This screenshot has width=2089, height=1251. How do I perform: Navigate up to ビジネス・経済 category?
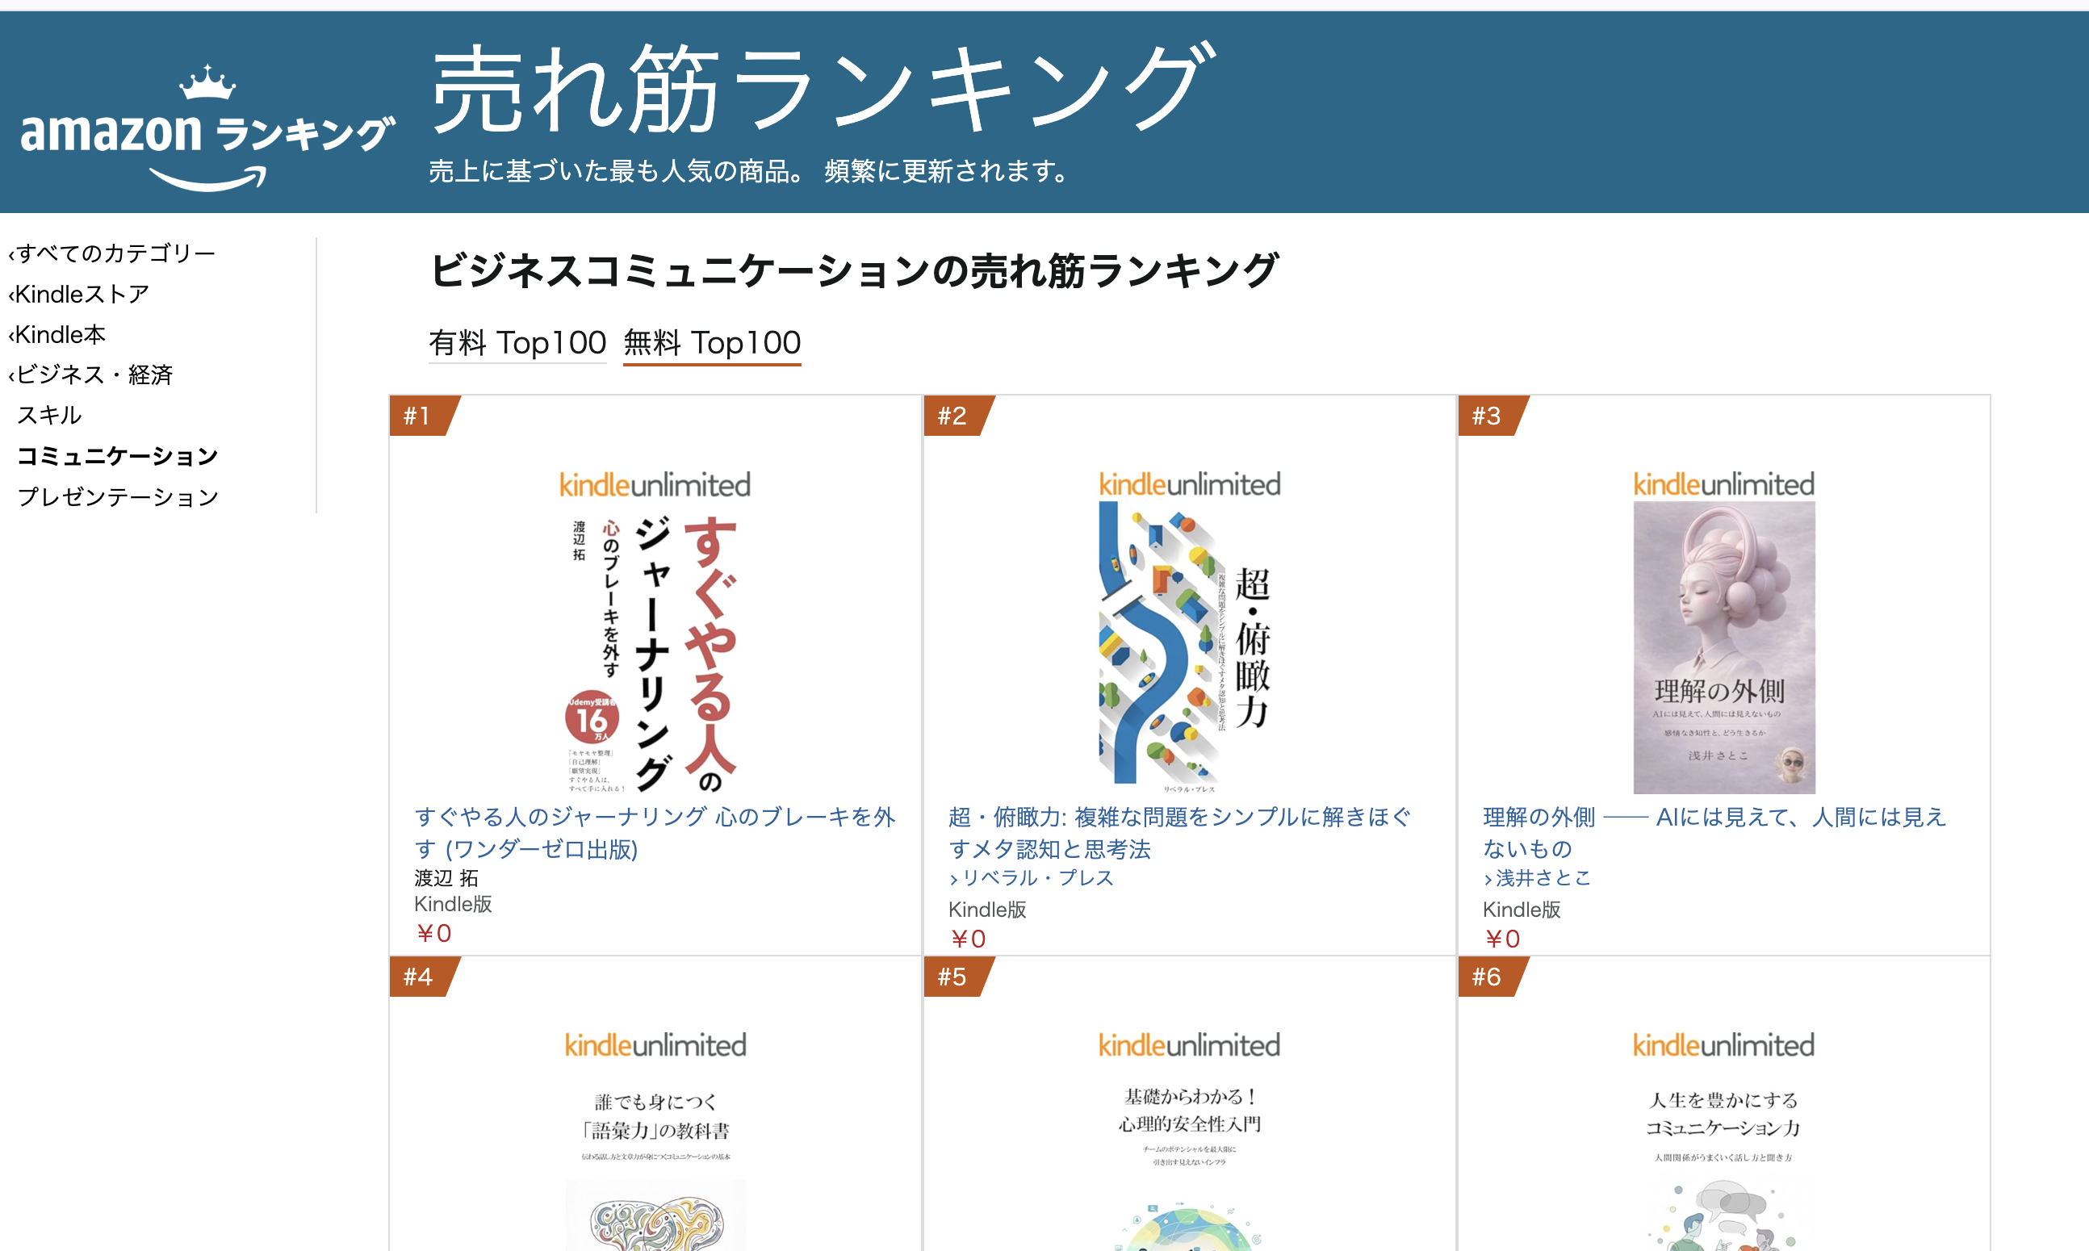[x=91, y=374]
